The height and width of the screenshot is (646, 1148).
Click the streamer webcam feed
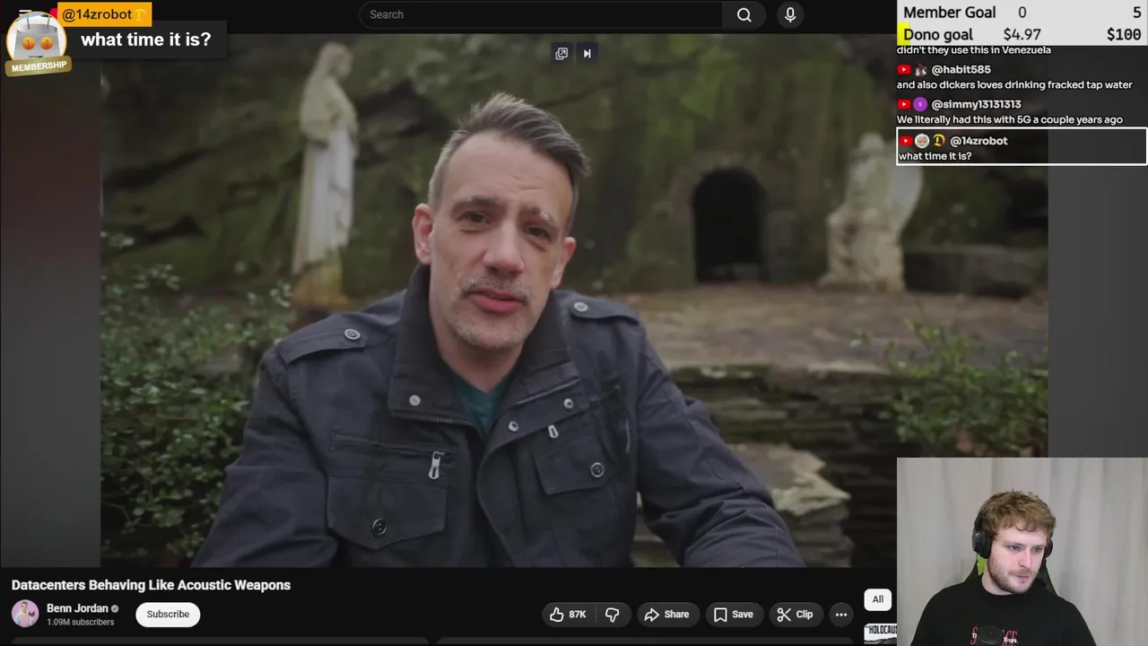pyautogui.click(x=1022, y=552)
